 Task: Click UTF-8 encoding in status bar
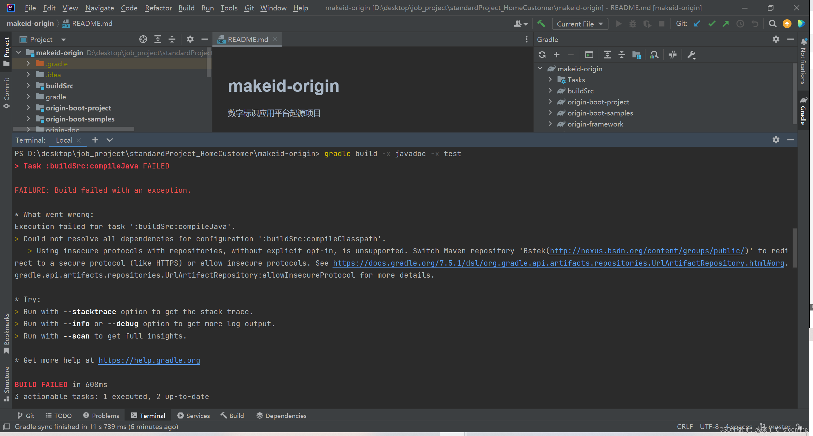[709, 427]
